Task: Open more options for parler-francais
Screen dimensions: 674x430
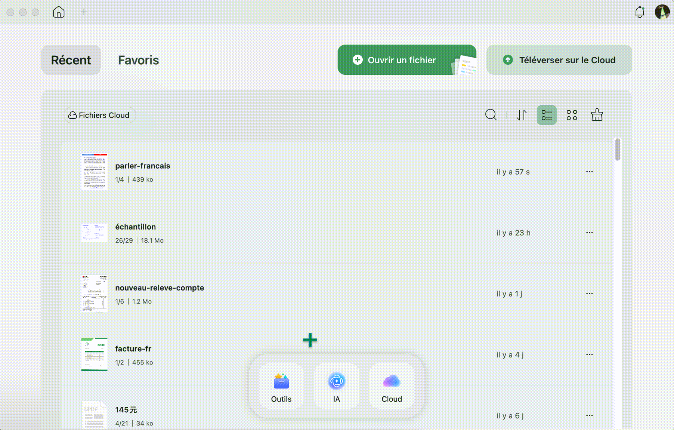Action: click(589, 172)
